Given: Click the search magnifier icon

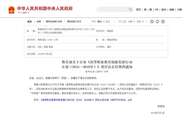Looking at the screenshot, I should 130,10.
